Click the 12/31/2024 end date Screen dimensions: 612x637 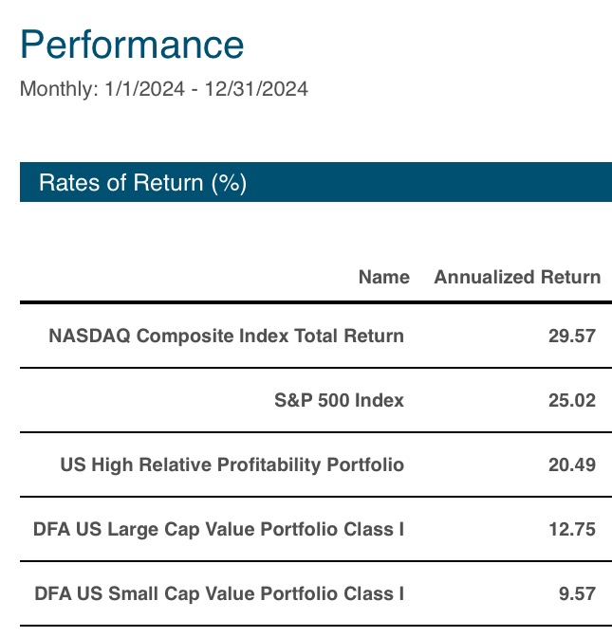coord(256,89)
